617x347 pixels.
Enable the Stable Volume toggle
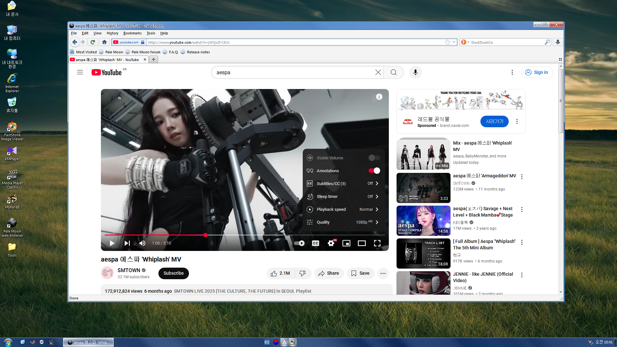(x=374, y=158)
